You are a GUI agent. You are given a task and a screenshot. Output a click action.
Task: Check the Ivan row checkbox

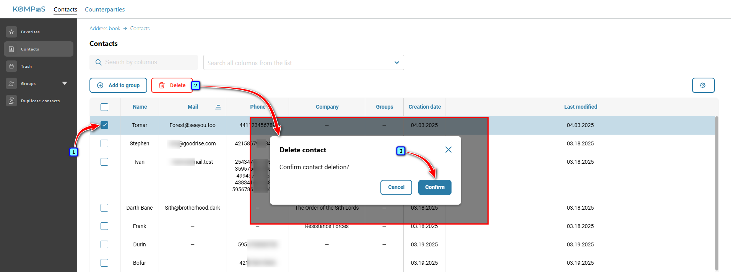click(x=104, y=162)
